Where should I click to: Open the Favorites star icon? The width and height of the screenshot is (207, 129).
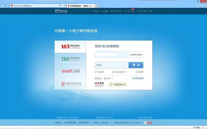201,5
